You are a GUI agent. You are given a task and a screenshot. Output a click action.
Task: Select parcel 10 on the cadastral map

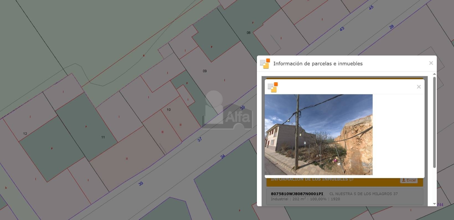[169, 110]
